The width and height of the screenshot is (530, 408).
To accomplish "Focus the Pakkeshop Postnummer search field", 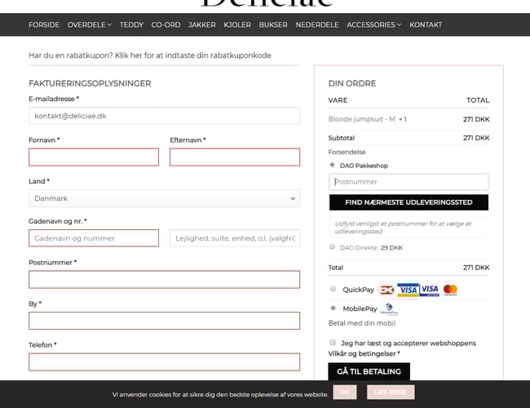I will tap(409, 182).
